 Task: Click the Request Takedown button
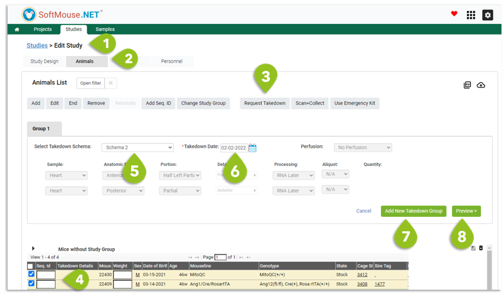coord(265,103)
